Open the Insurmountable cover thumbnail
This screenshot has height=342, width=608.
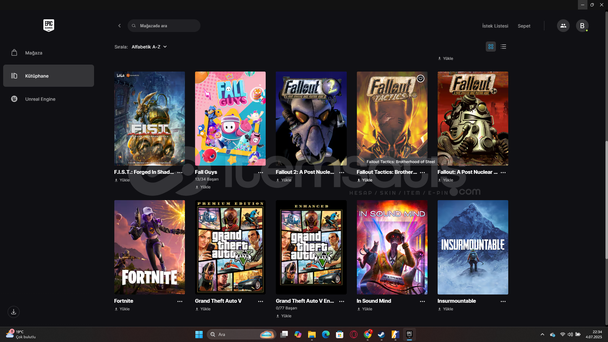pyautogui.click(x=473, y=247)
